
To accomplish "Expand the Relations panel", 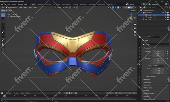I will click(146, 79).
